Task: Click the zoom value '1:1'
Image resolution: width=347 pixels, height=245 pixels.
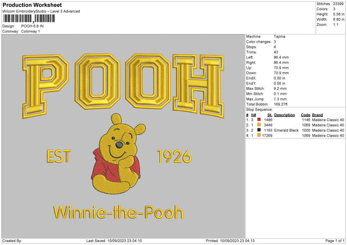Action: 335,24
